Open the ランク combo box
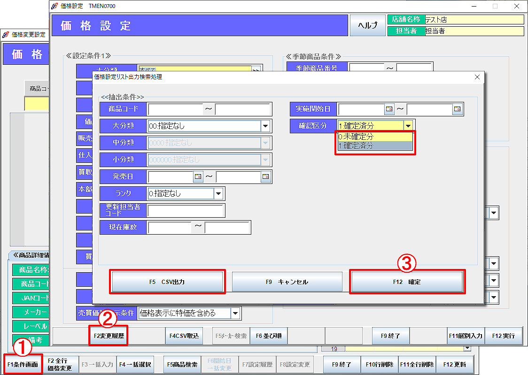The image size is (528, 375). coord(218,193)
